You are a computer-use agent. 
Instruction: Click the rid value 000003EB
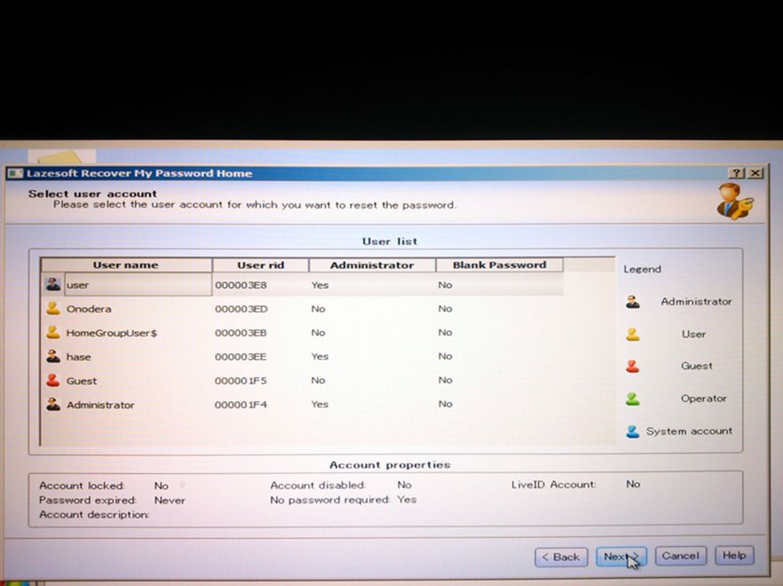tap(241, 333)
